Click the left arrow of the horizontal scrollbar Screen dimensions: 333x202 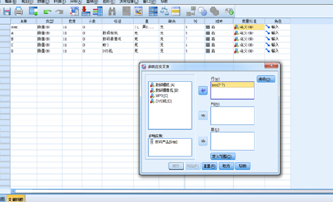click(13, 191)
